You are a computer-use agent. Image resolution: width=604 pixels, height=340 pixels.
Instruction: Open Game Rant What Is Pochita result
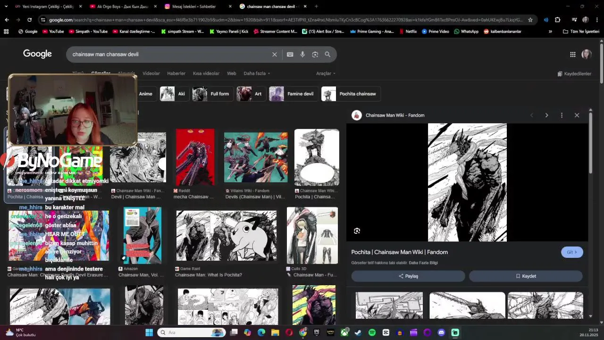point(226,236)
